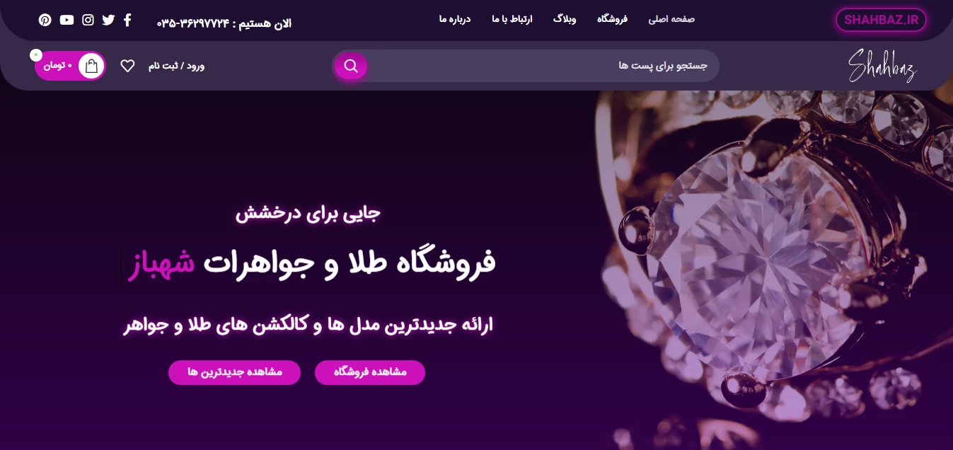
Task: Open the فروشگاه menu item
Action: pyautogui.click(x=612, y=19)
